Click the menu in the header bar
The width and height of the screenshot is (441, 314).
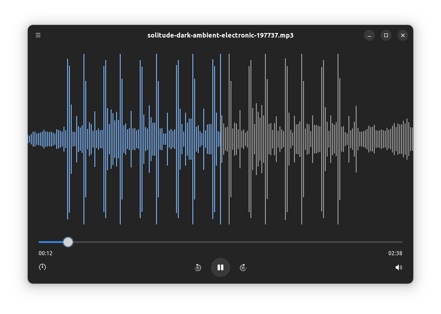click(x=38, y=35)
